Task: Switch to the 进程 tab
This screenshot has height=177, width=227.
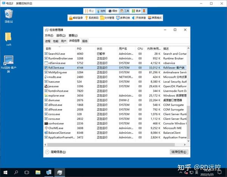Action: (x=48, y=41)
